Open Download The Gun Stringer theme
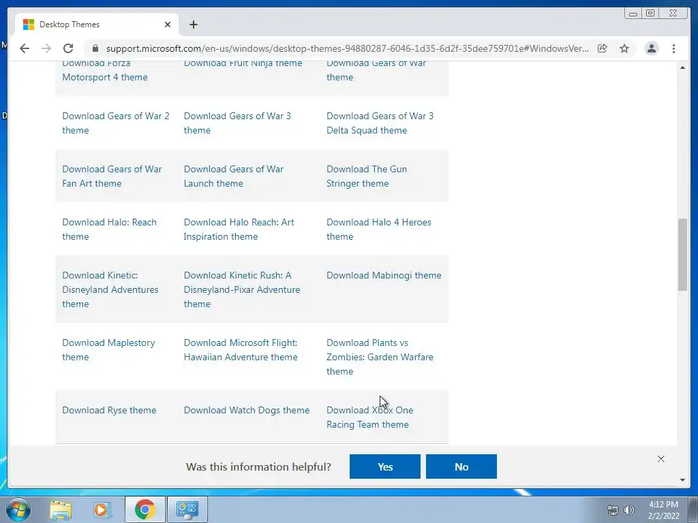 click(x=367, y=176)
